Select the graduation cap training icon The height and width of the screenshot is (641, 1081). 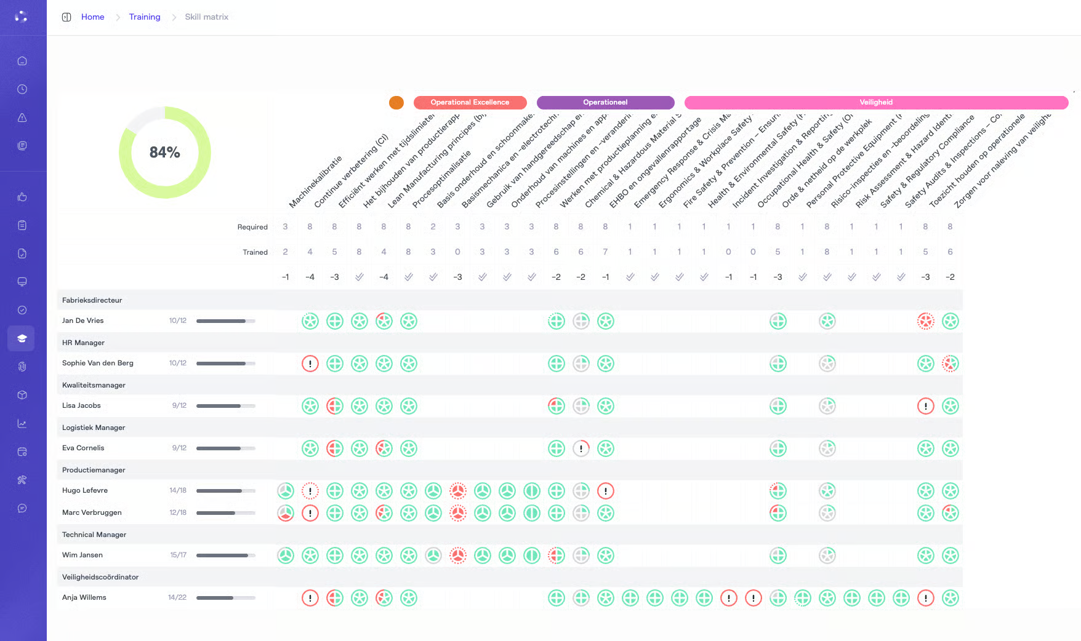22,338
